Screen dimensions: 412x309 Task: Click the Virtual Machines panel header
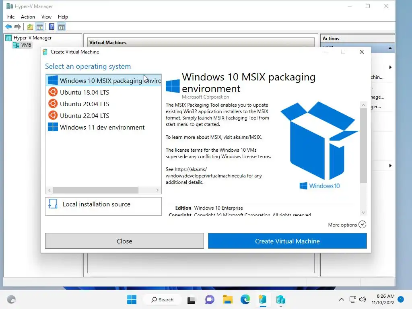201,43
